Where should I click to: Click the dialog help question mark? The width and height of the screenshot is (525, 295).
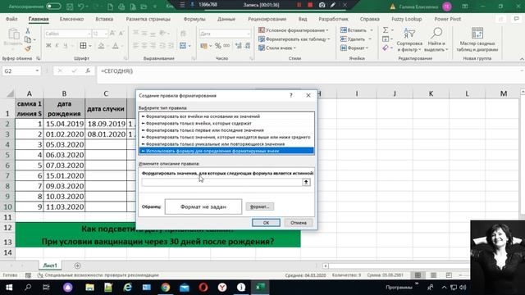291,95
